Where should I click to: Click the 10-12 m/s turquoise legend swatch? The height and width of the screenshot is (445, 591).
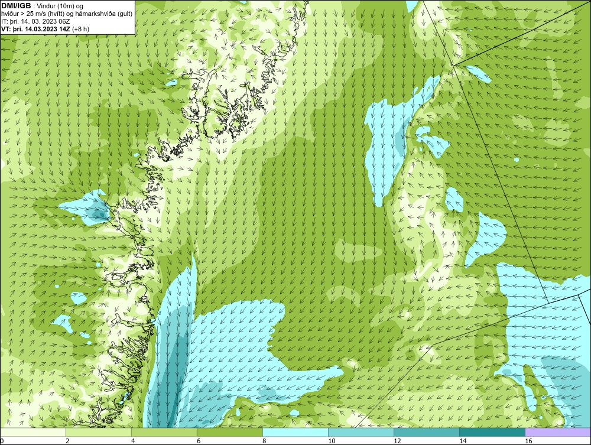[x=361, y=432]
